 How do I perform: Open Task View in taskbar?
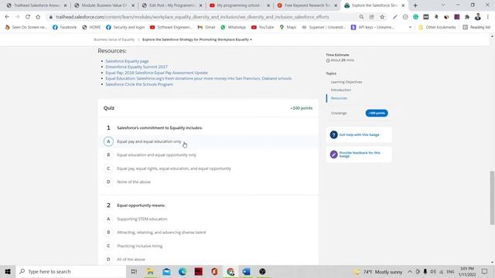134,271
